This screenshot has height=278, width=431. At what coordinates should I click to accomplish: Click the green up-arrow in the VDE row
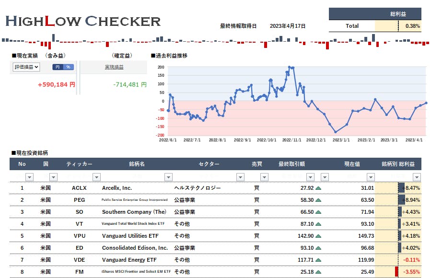coord(318,260)
